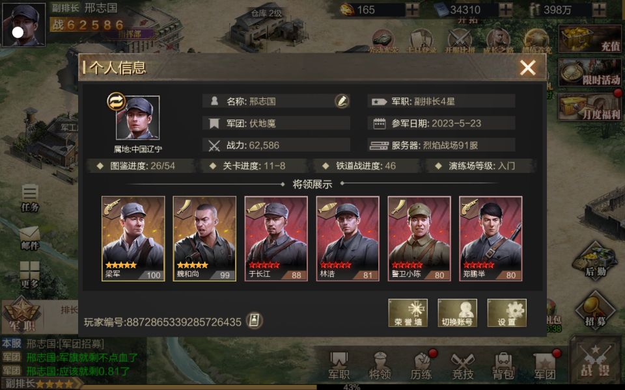
Task: Close the 个人信息 dialog
Action: [527, 68]
